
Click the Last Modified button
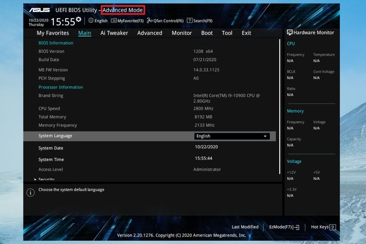pyautogui.click(x=245, y=227)
